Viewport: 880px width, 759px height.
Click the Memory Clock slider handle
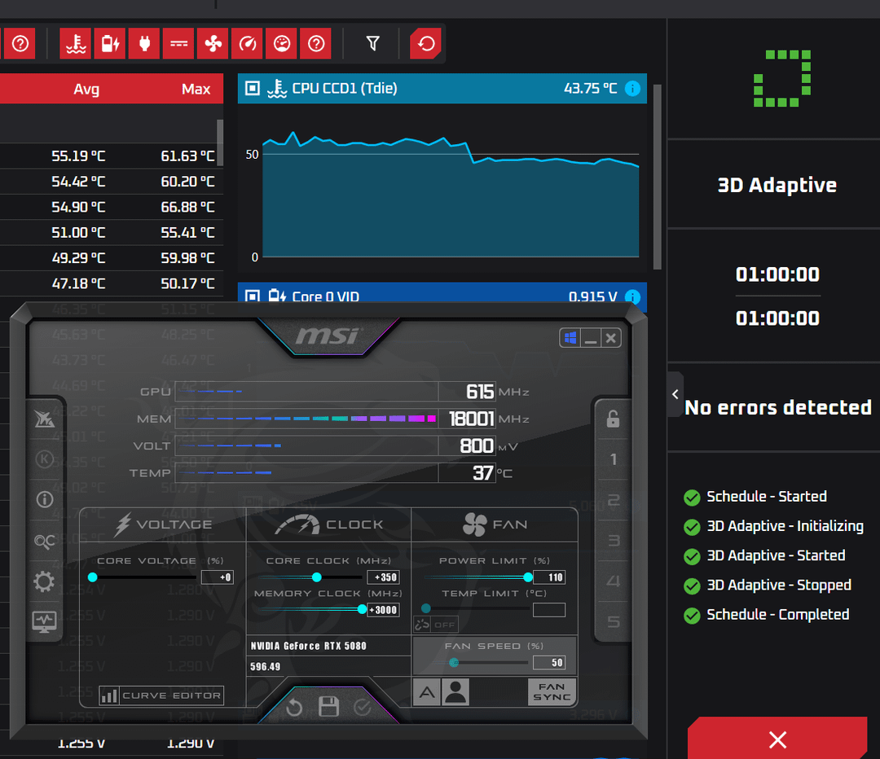362,609
